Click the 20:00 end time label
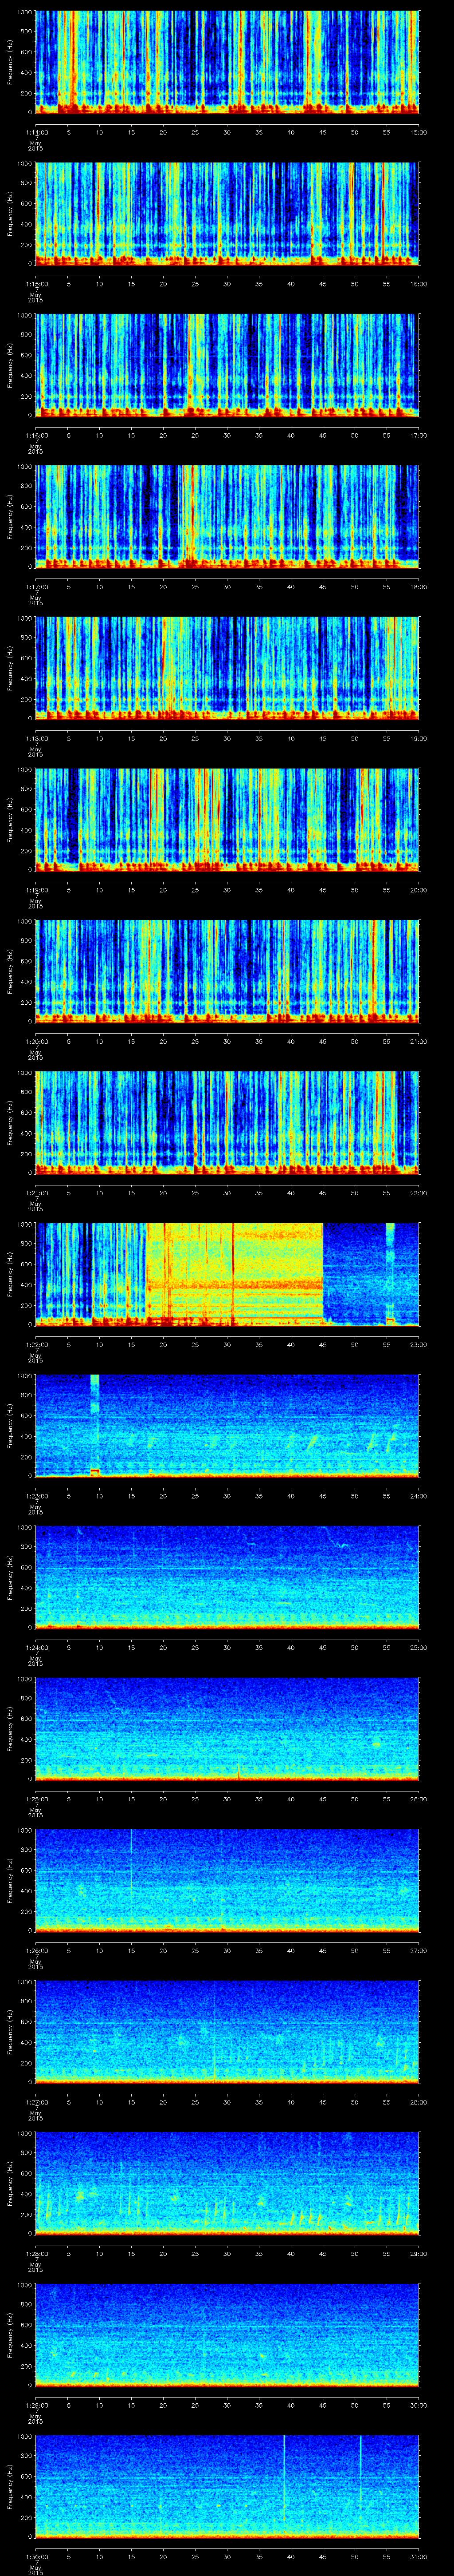The image size is (454, 2576). [419, 890]
